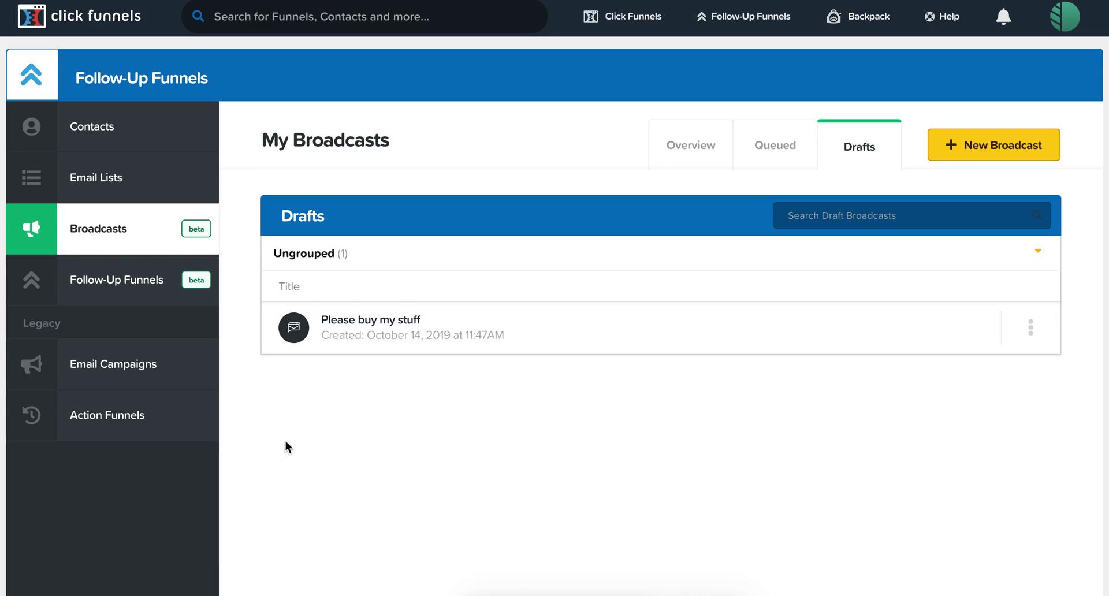
Task: Click the Broadcasts megaphone icon
Action: [31, 229]
